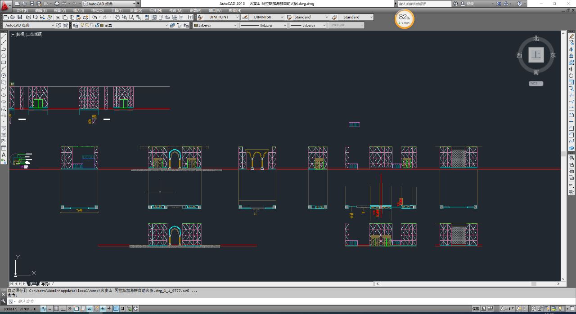Viewport: 576px width, 314px height.
Task: Select the Move tool in modify toolbar
Action: [x=571, y=69]
